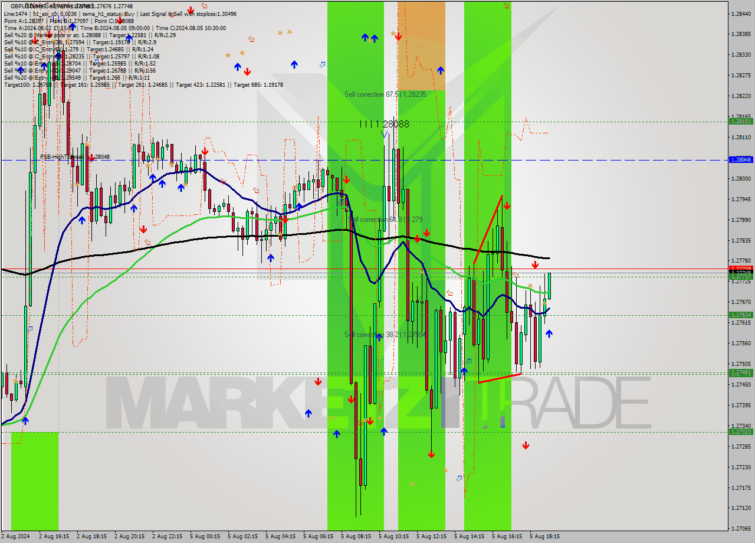This screenshot has width=755, height=543.
Task: Click the 1.28385 price axis label
Action: pos(741,34)
